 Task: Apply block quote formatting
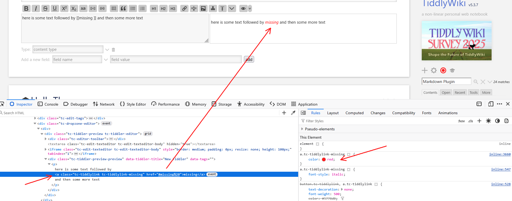123,9
